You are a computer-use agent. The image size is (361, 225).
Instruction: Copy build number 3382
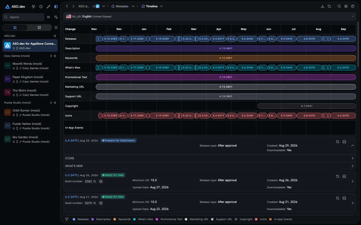click(95, 181)
